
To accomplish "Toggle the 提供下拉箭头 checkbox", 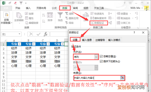I will pos(101,61).
